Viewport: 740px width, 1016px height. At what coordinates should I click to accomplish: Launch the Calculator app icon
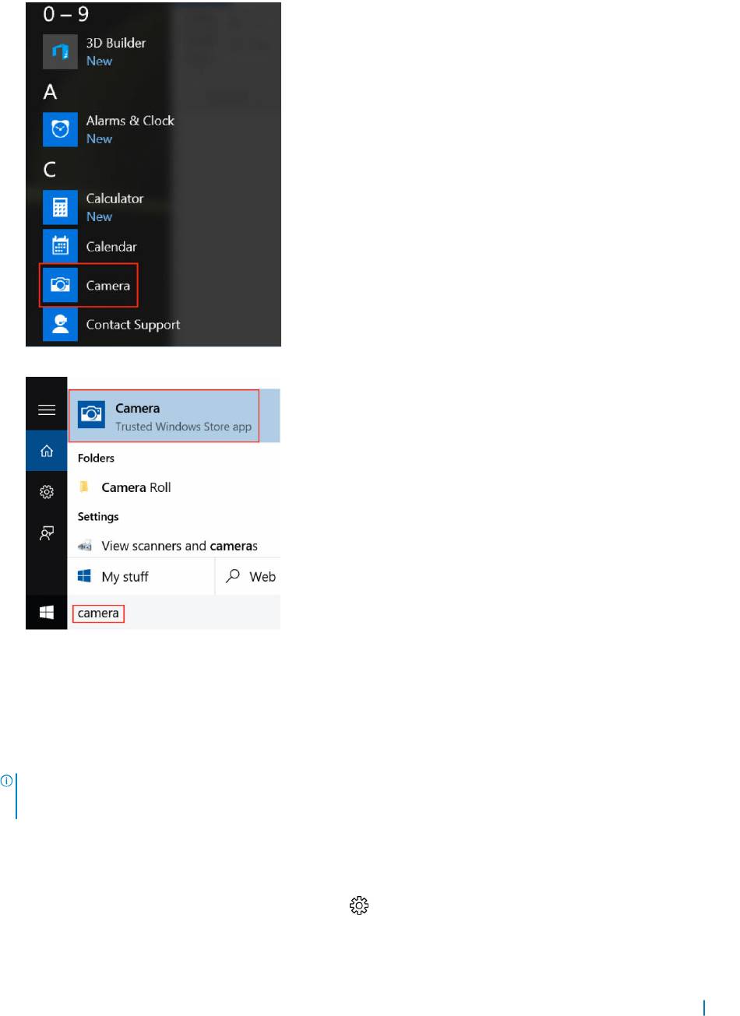[60, 207]
